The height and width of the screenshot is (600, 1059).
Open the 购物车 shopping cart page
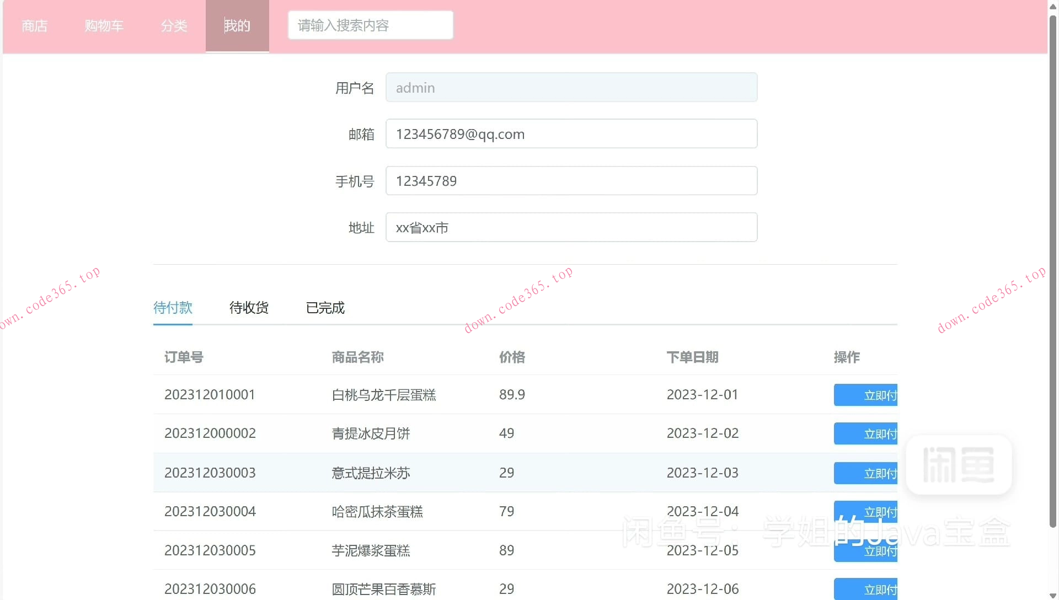pos(104,25)
